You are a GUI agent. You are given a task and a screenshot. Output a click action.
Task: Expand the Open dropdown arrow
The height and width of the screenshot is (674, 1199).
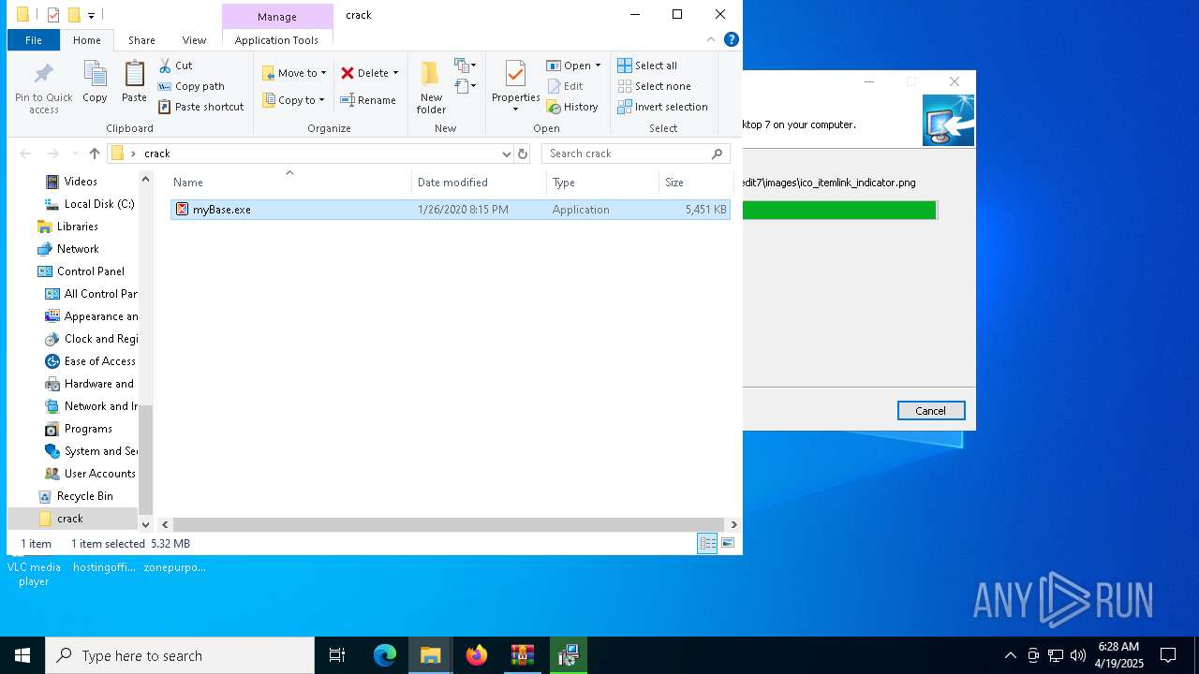pyautogui.click(x=598, y=66)
